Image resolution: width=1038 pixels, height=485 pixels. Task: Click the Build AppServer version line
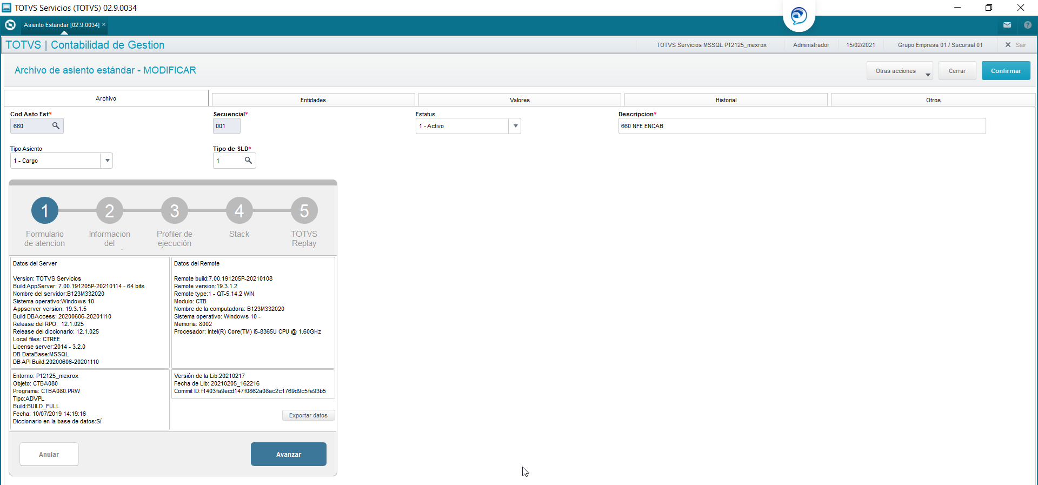click(78, 286)
